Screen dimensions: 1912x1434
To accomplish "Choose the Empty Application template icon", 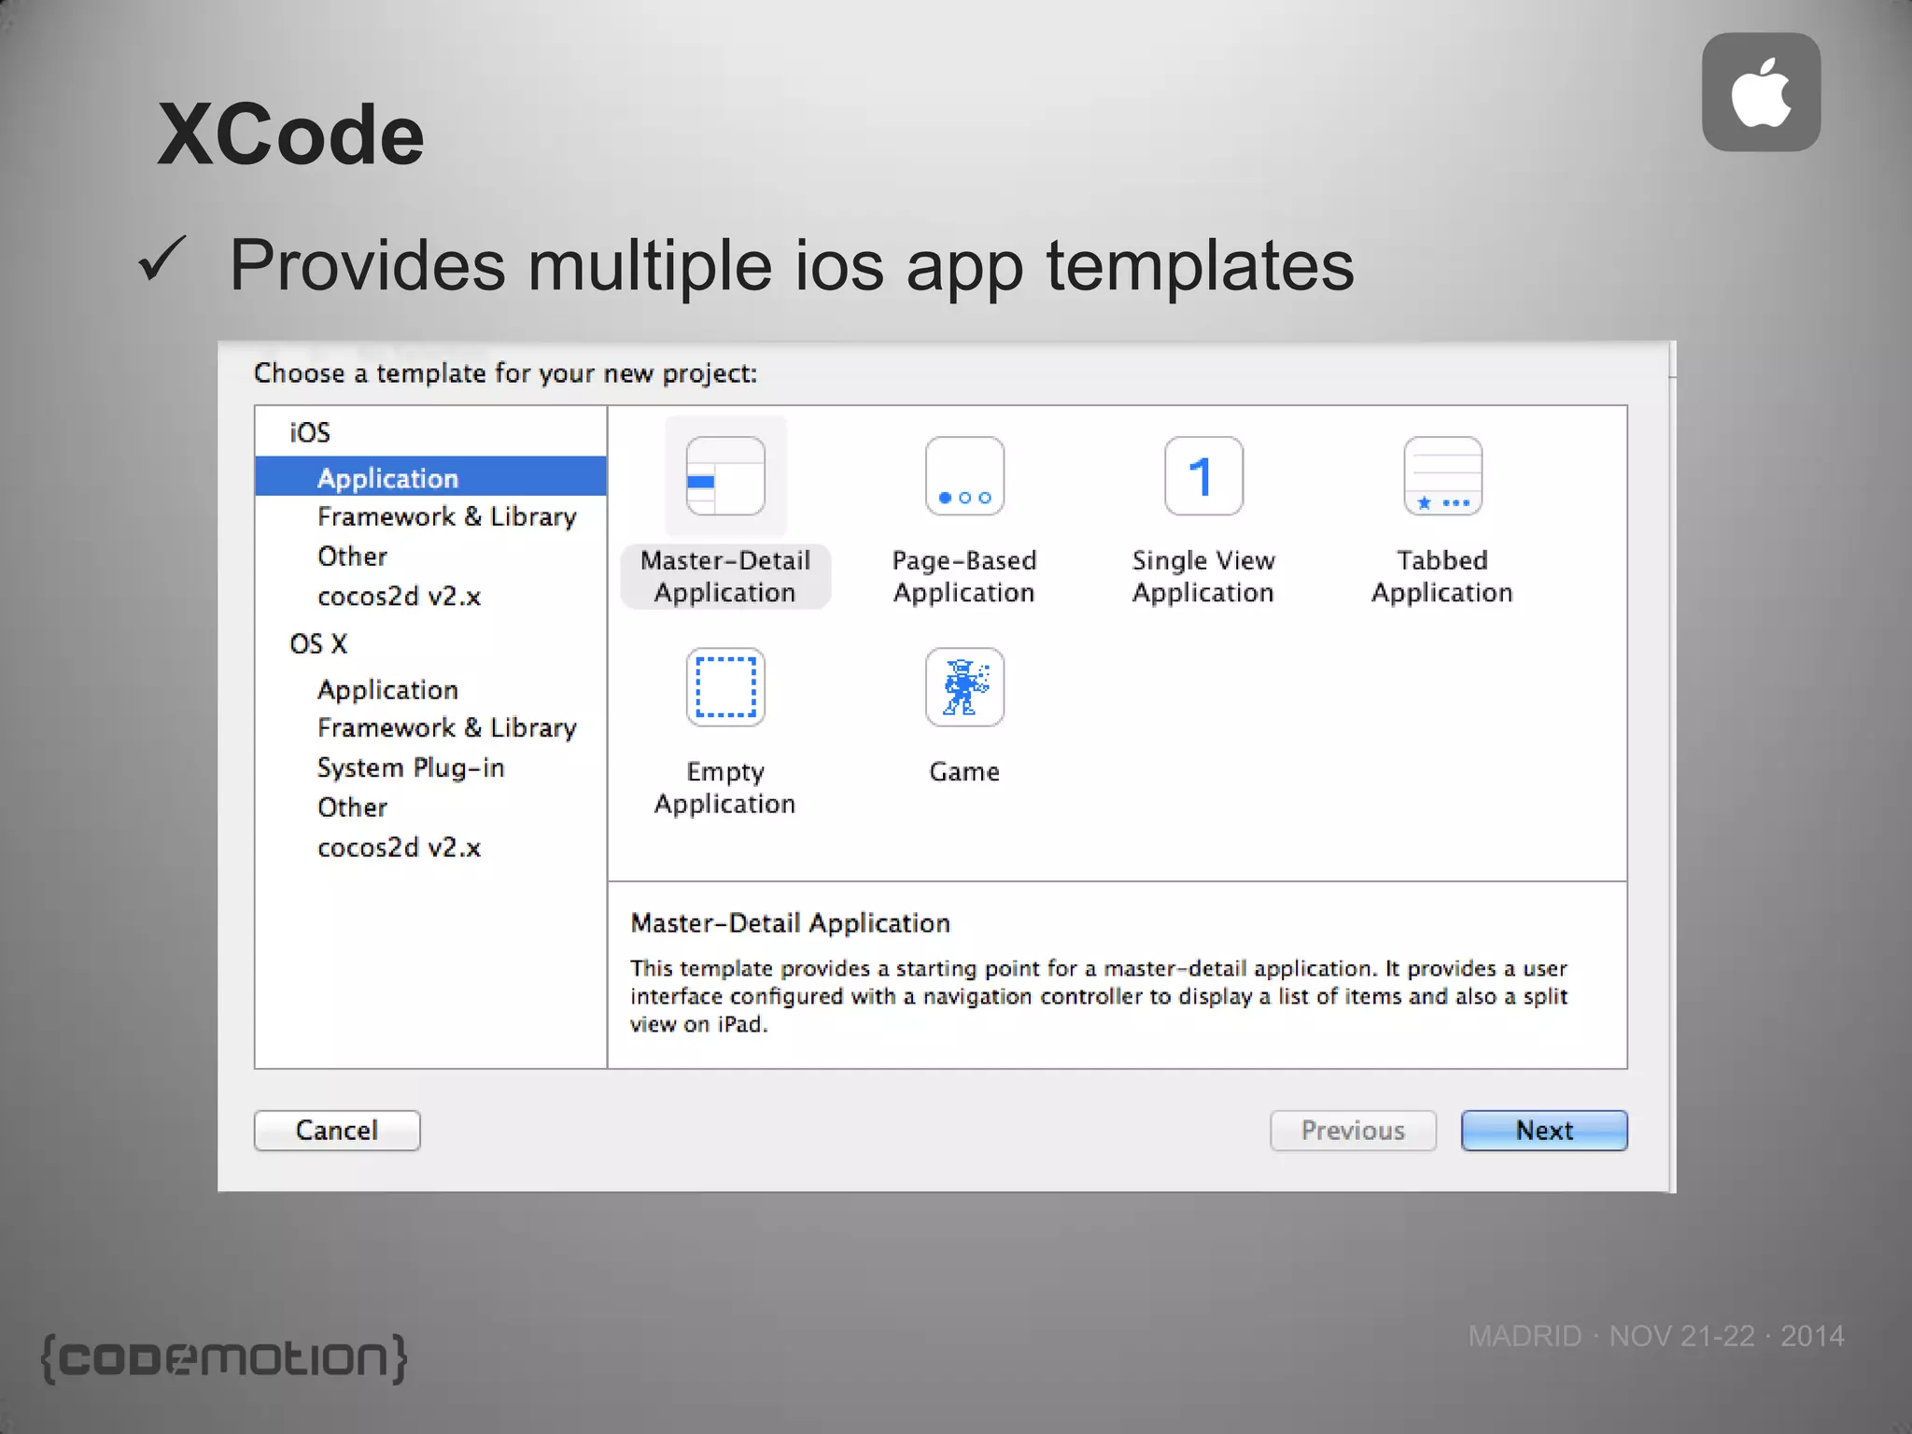I will (x=725, y=687).
